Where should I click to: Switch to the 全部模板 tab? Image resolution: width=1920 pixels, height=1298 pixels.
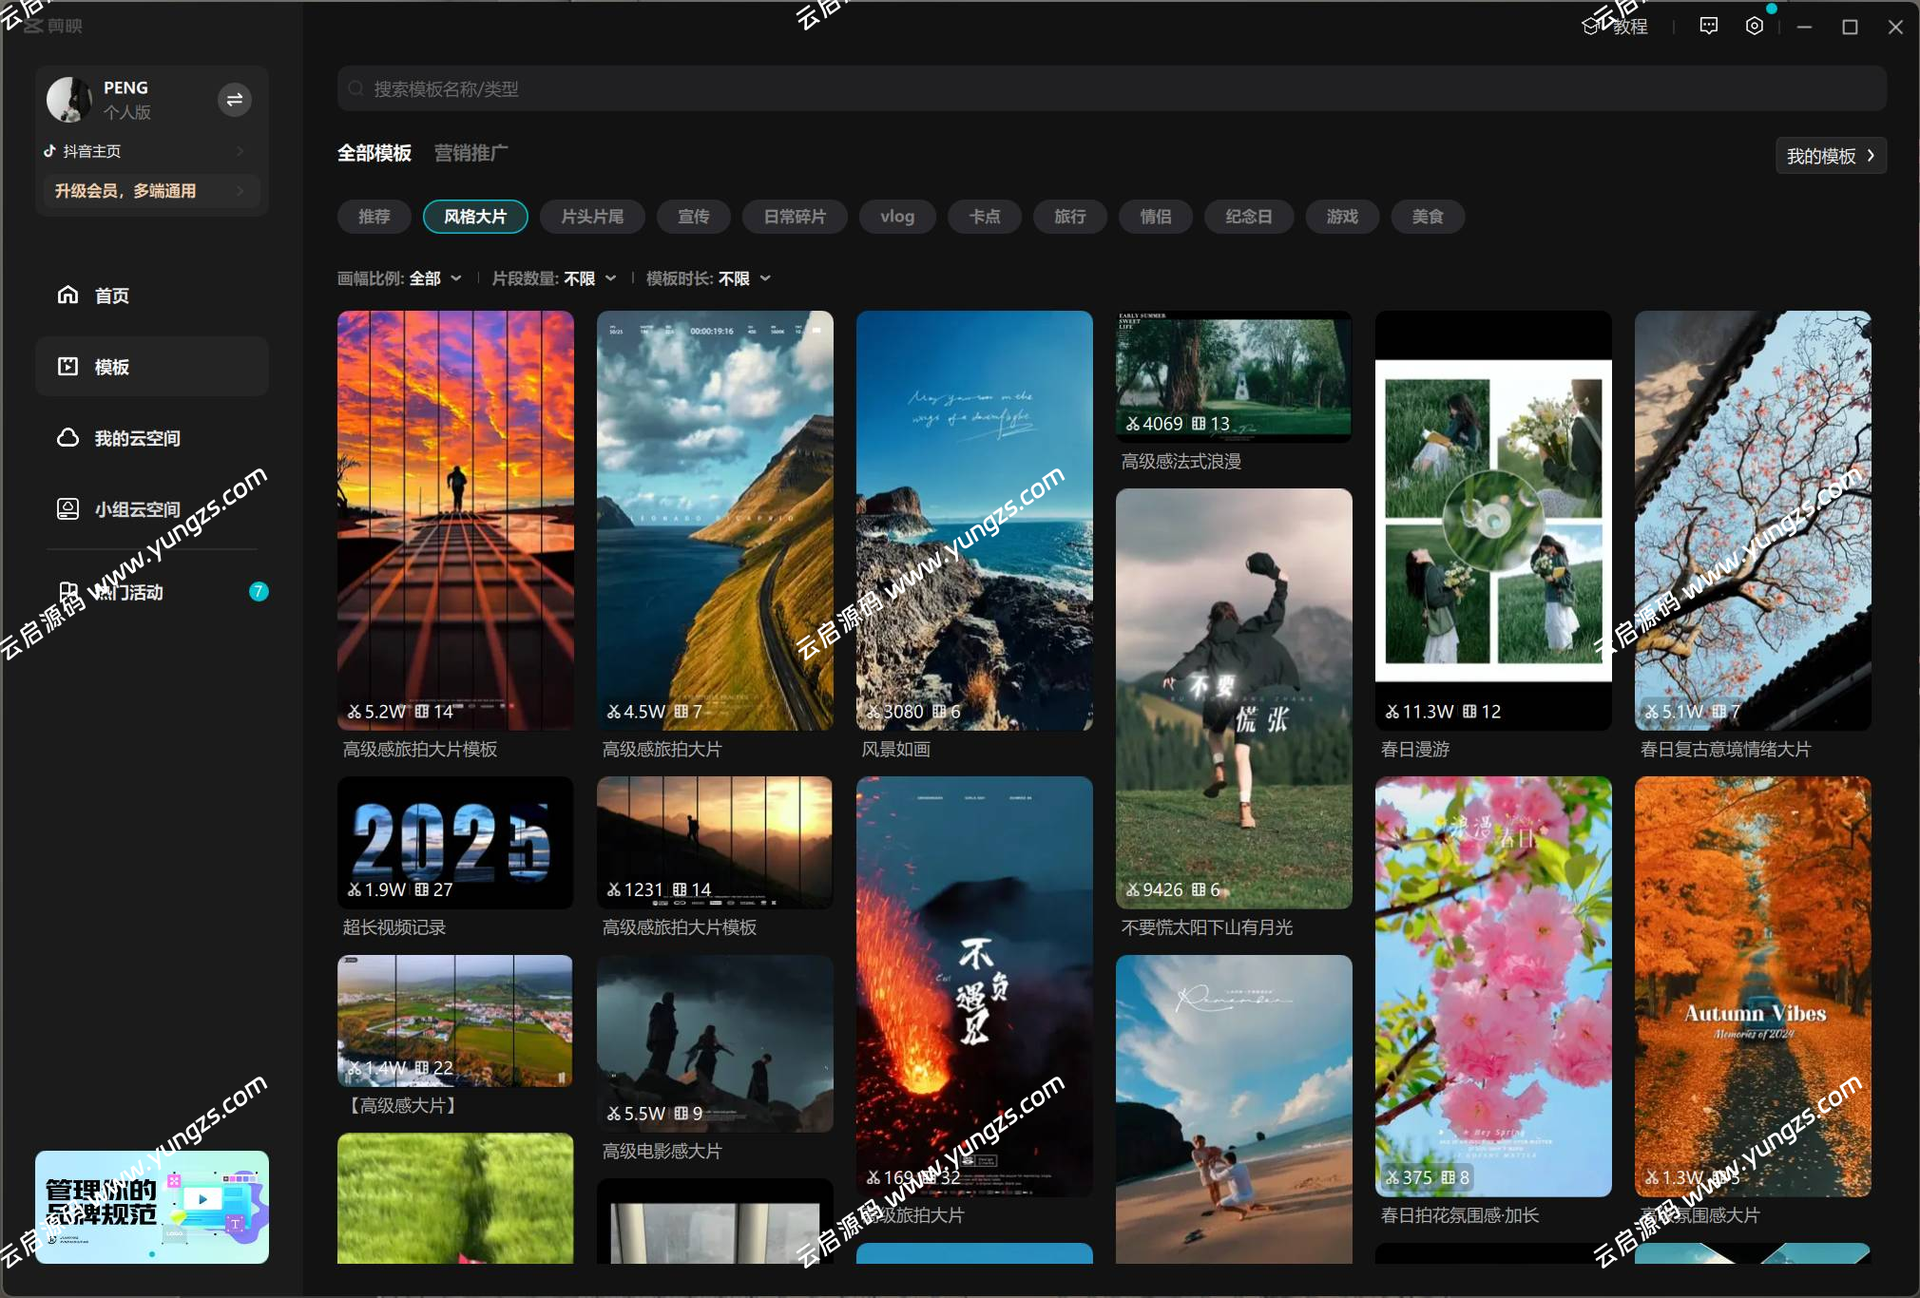tap(374, 153)
